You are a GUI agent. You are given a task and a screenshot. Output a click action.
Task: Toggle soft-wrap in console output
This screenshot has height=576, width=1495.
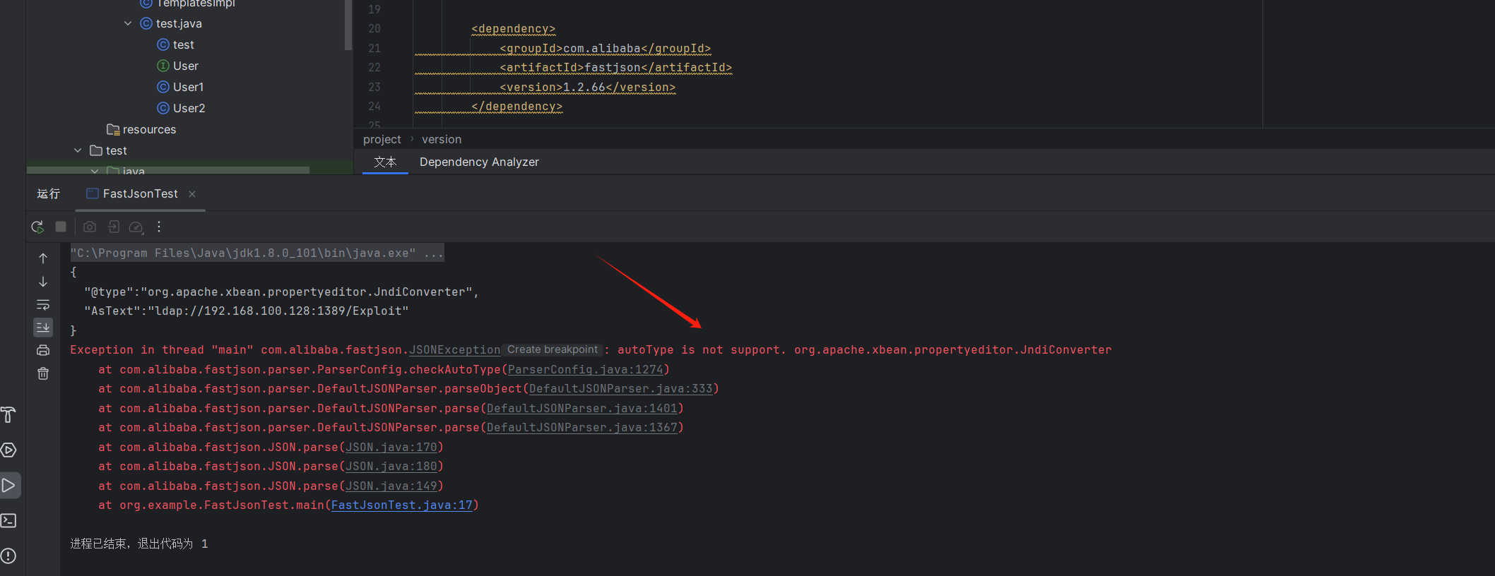pos(43,305)
